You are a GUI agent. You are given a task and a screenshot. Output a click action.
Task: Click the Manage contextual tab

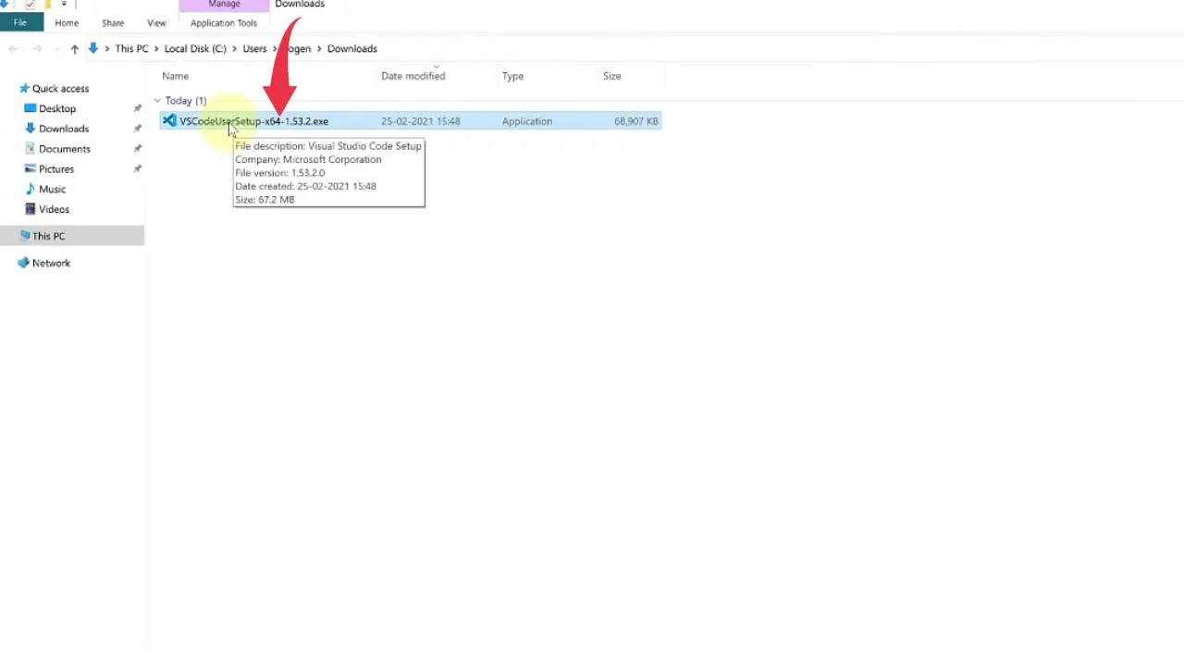coord(224,5)
